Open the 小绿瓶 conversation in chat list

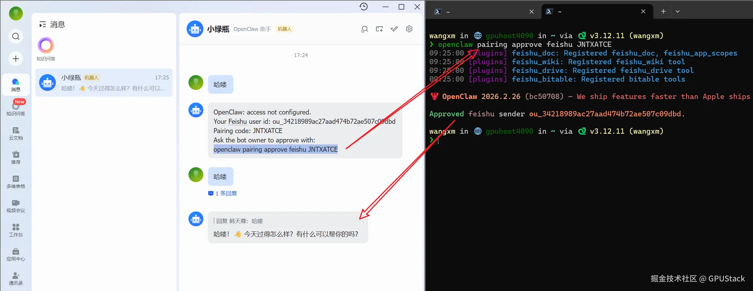(104, 83)
